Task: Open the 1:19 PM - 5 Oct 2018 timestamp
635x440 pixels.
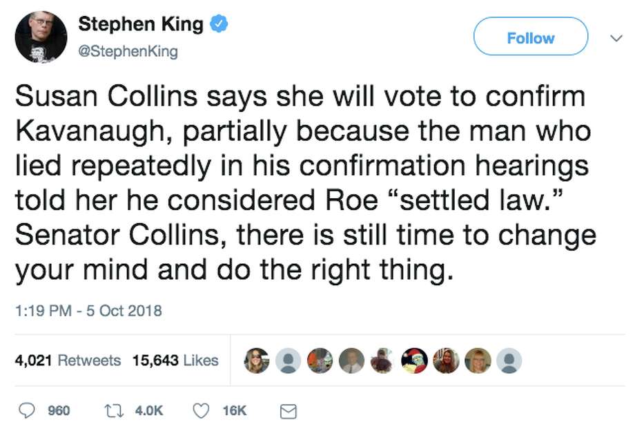Action: pos(88,310)
